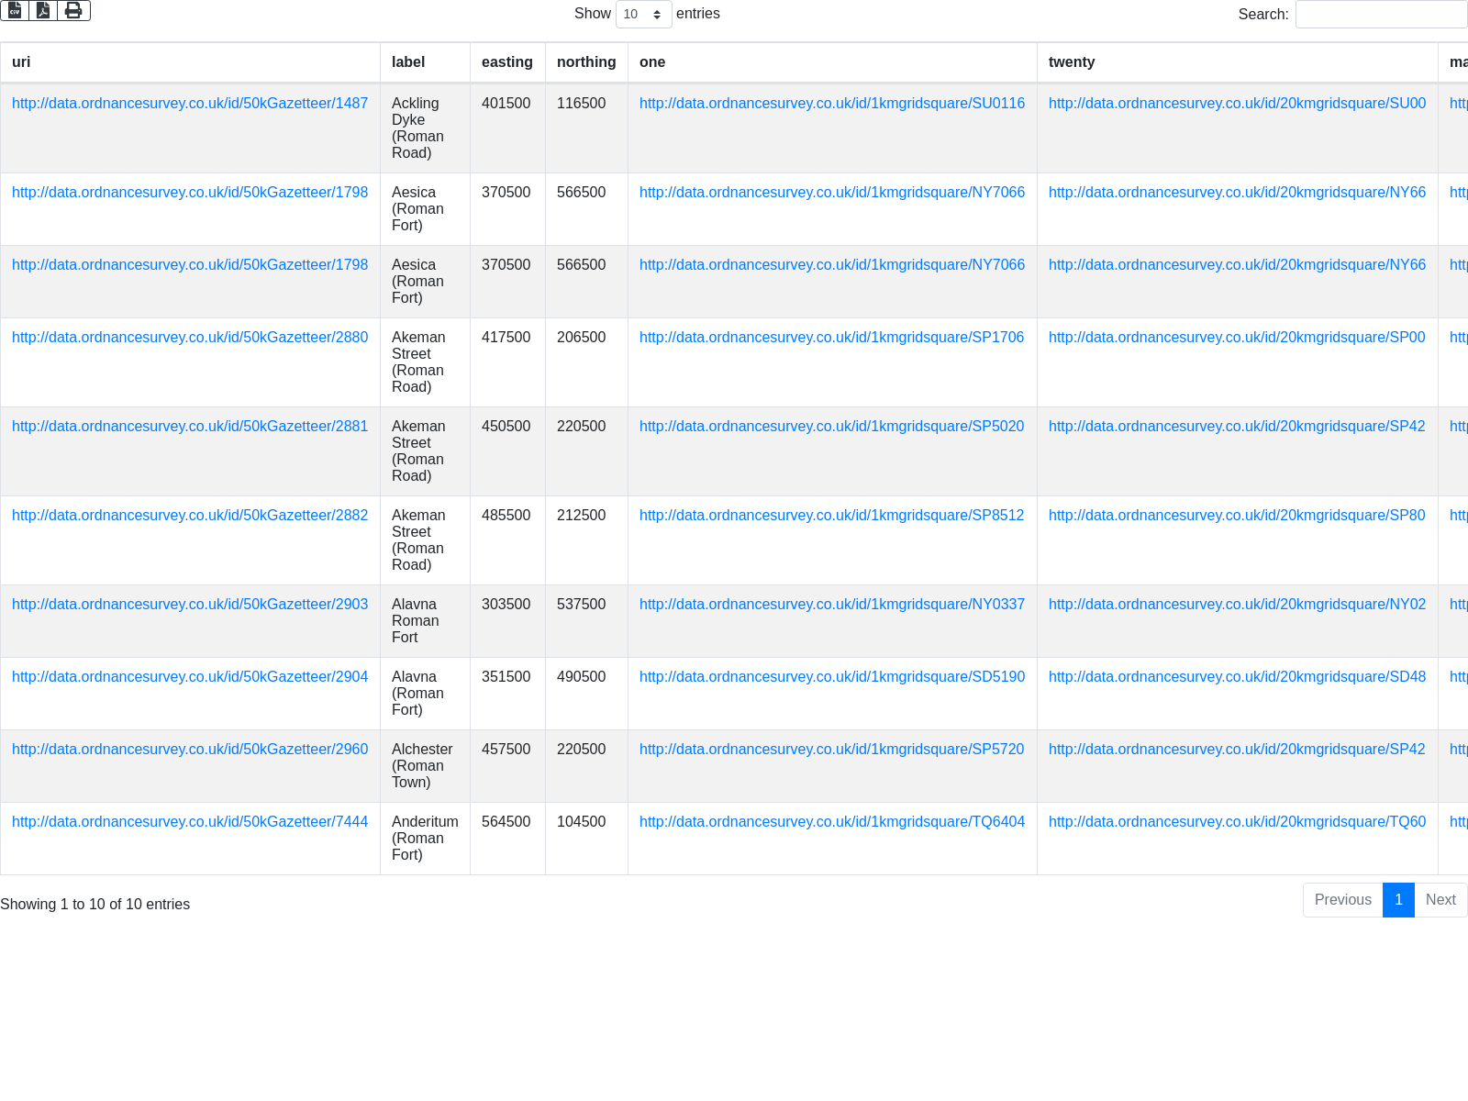Open the Show entries dropdown
Screen dimensions: 1468x1101
643,15
